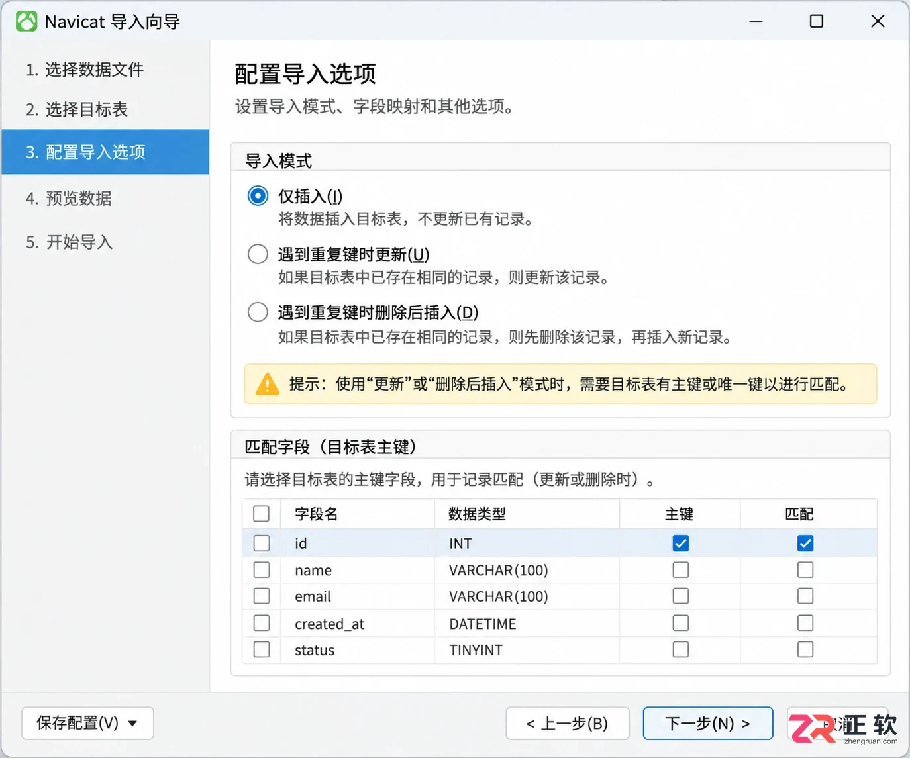Click VARCHAR(100) in the name row
The image size is (910, 758).
[x=527, y=570]
